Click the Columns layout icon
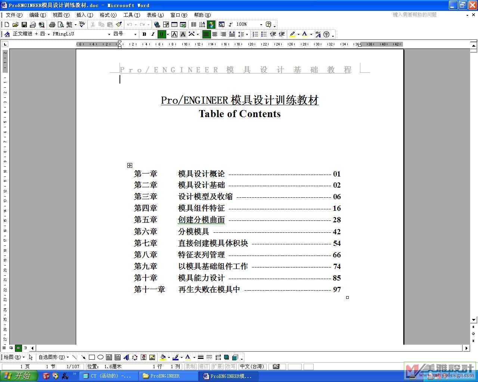 click(x=193, y=25)
